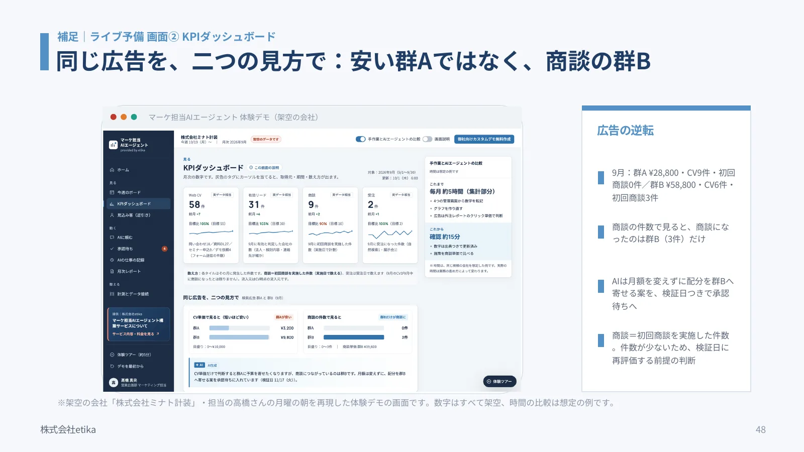Click the マーケ担当AIエージェント logo icon
Viewport: 804px width, 452px height.
point(113,145)
